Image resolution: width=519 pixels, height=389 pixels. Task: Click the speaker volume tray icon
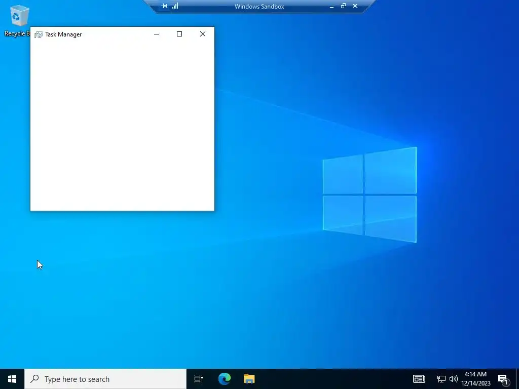(454, 379)
